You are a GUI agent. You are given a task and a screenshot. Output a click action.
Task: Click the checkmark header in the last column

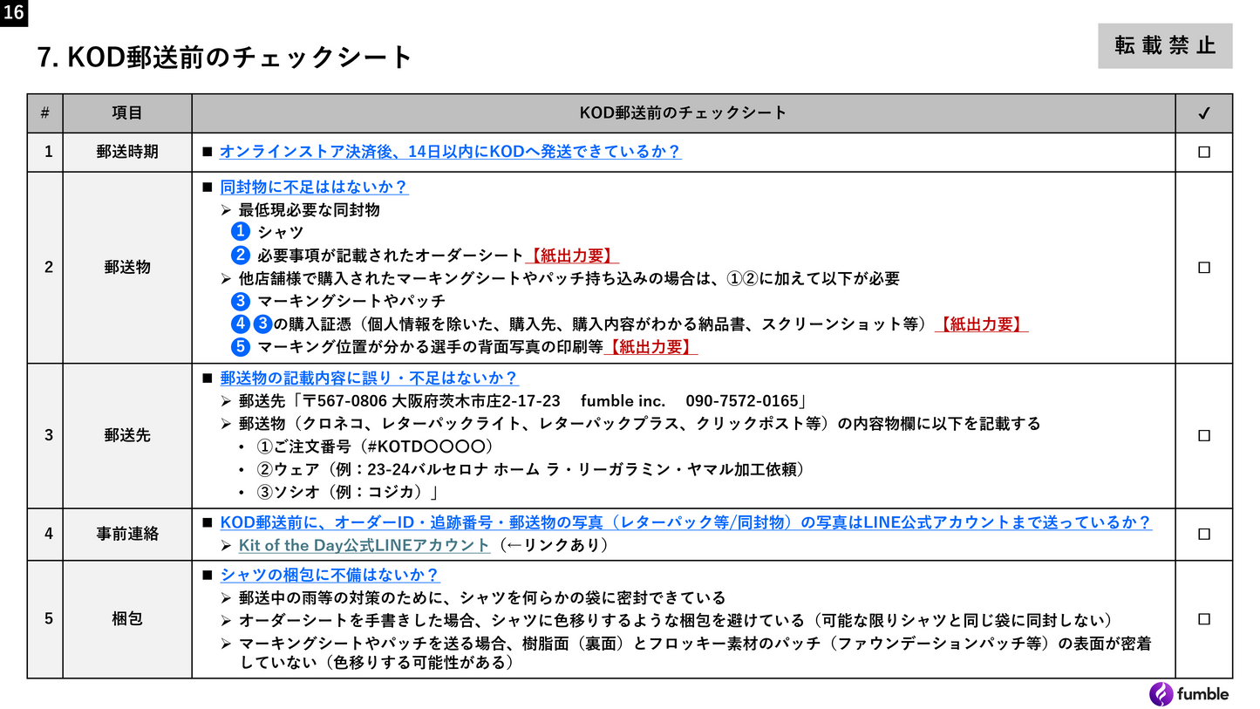pos(1203,113)
